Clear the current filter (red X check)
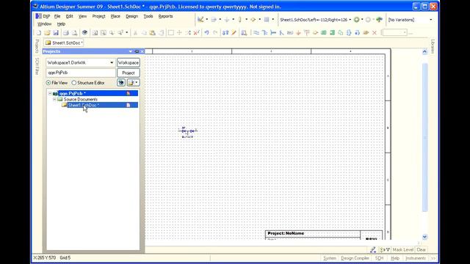The height and width of the screenshot is (264, 470). click(x=196, y=32)
